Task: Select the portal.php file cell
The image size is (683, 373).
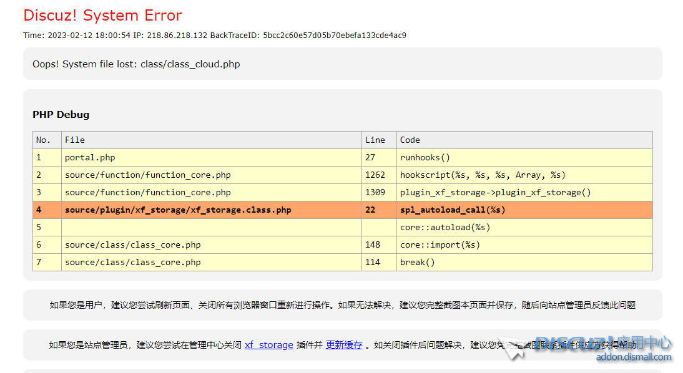Action: pos(211,158)
